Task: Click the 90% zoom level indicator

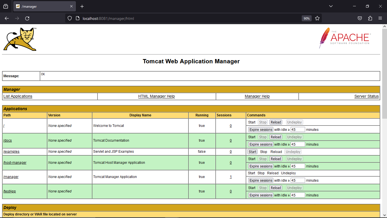Action: 307,18
